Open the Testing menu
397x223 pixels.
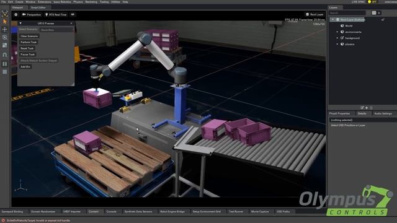point(104,2)
